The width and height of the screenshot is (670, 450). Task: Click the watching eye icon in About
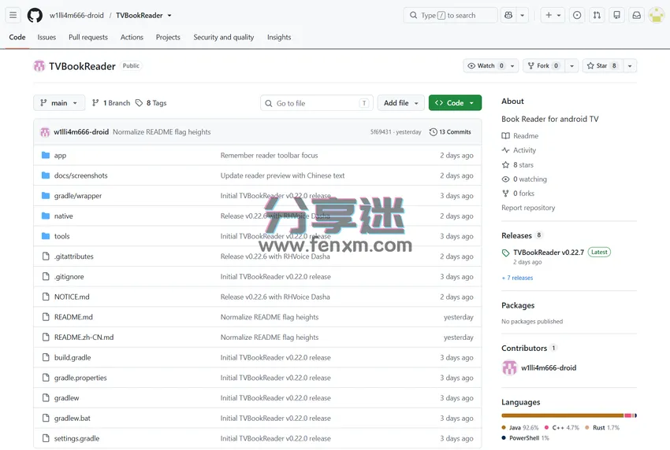tap(505, 179)
